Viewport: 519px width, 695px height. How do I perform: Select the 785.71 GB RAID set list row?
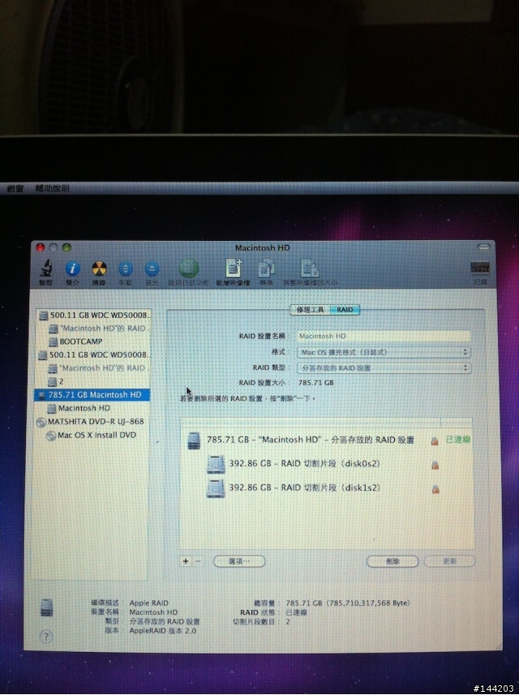[327, 440]
